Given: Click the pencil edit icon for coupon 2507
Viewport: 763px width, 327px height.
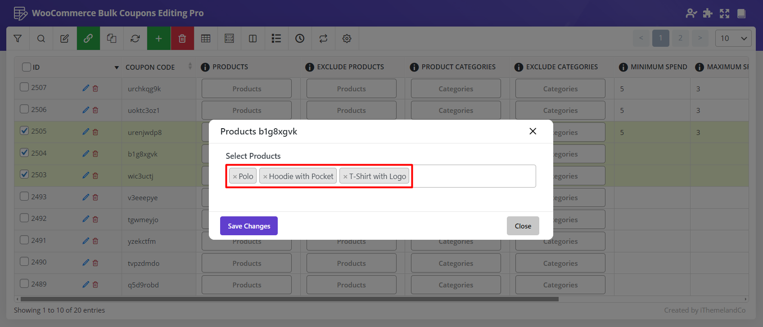Looking at the screenshot, I should click(86, 88).
